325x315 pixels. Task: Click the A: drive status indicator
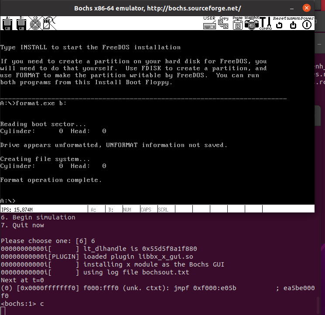(x=93, y=210)
